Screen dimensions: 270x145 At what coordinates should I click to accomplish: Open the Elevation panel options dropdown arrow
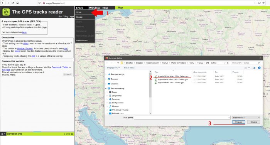(x=5, y=134)
